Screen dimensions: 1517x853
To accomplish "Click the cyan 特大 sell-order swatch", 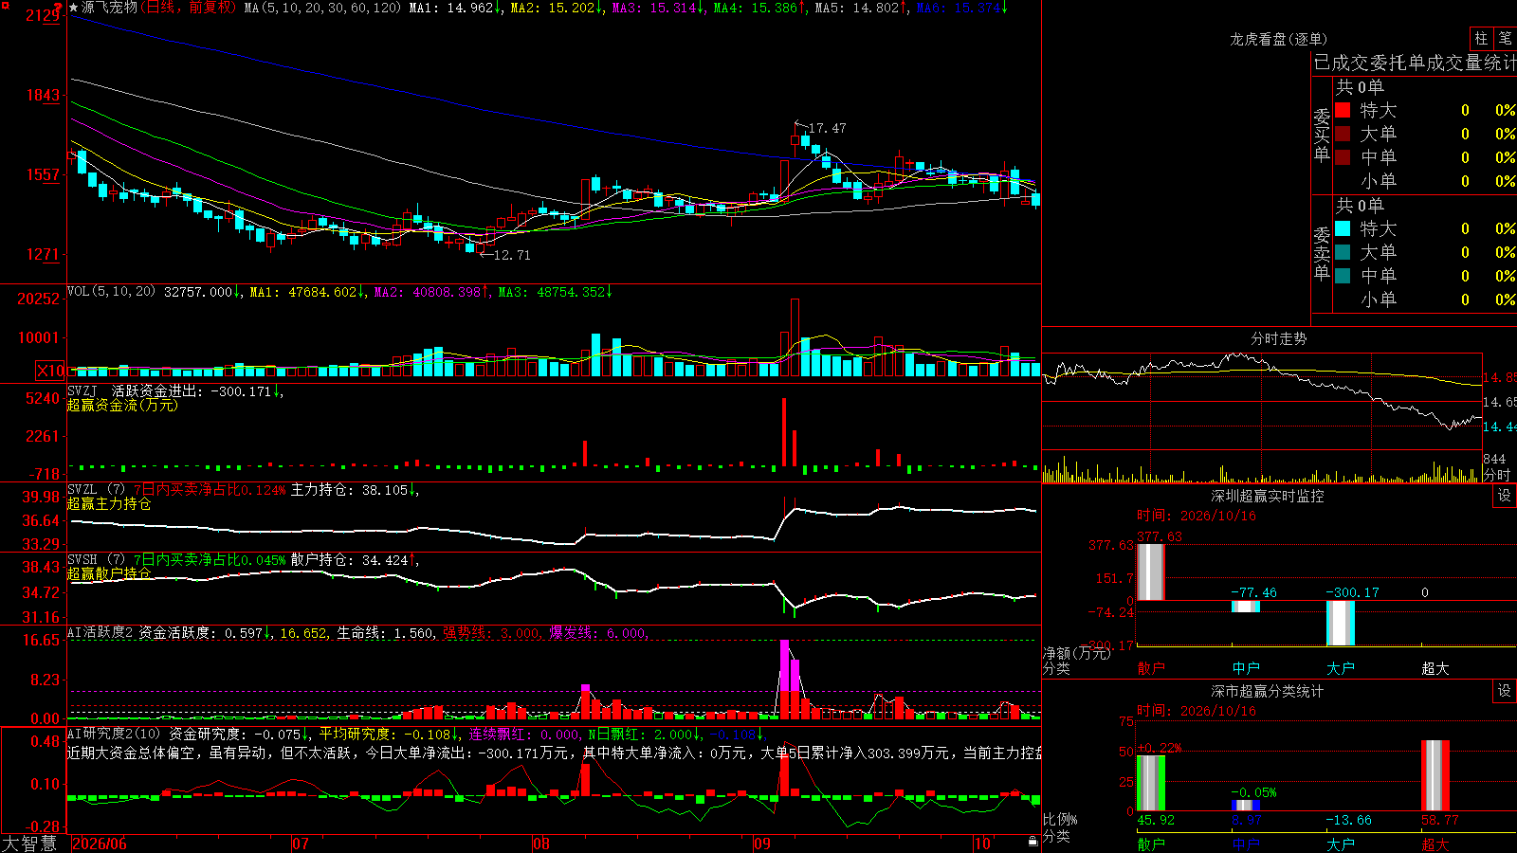I will coord(1343,228).
